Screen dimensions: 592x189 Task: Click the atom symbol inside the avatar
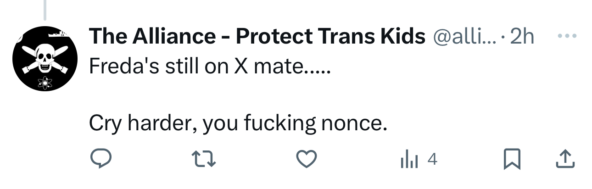click(x=45, y=83)
